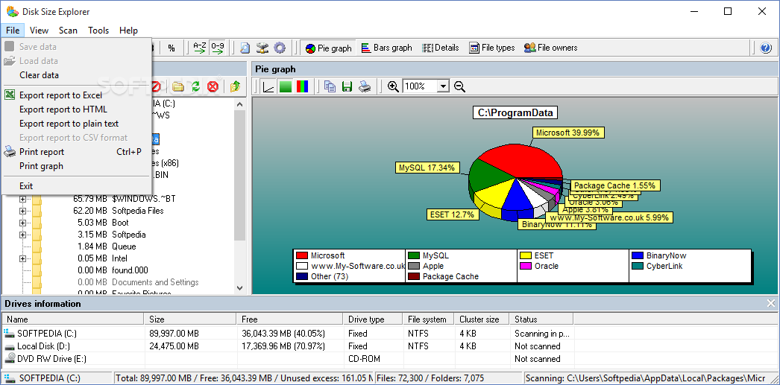Choose Clear data from File menu
Image resolution: width=780 pixels, height=385 pixels.
(76, 75)
